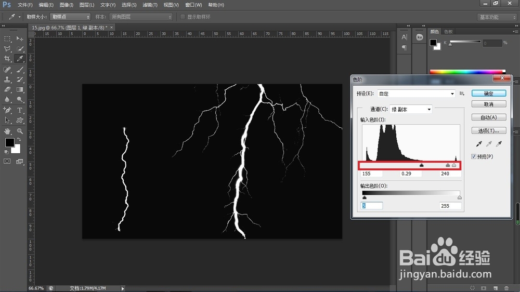Select the Crop tool
Screen dimensions: 520x292
[x=7, y=59]
